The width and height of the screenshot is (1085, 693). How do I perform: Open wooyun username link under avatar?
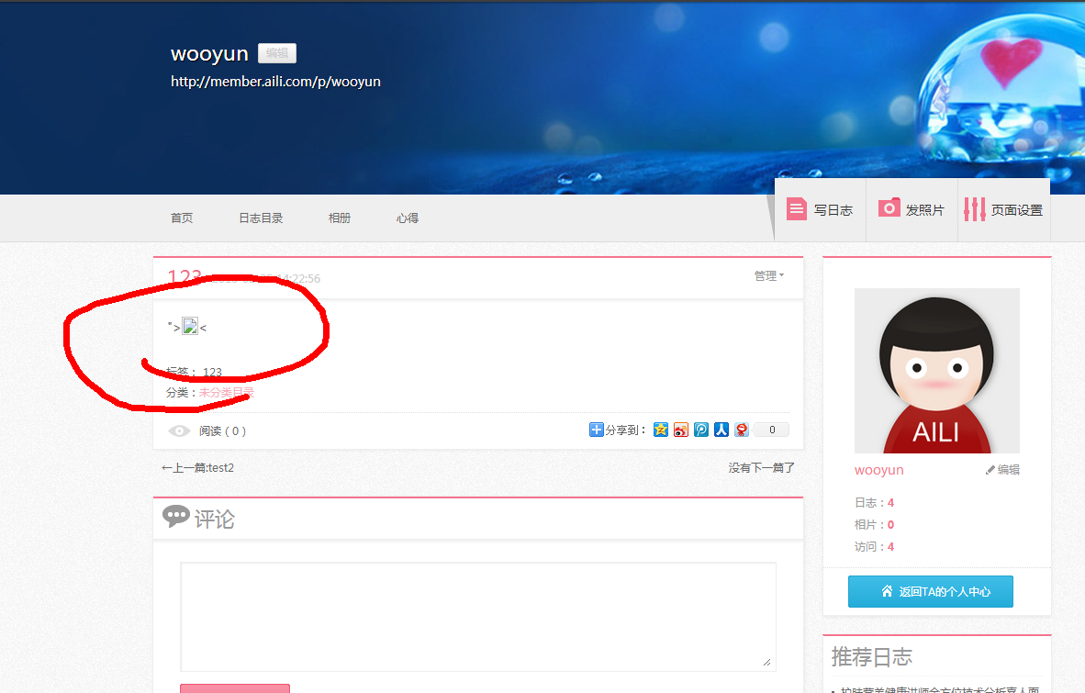pos(878,470)
